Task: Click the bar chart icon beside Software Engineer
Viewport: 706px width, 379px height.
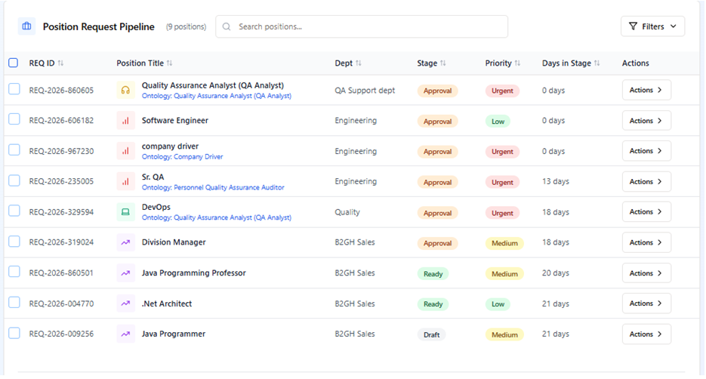Action: [x=125, y=121]
